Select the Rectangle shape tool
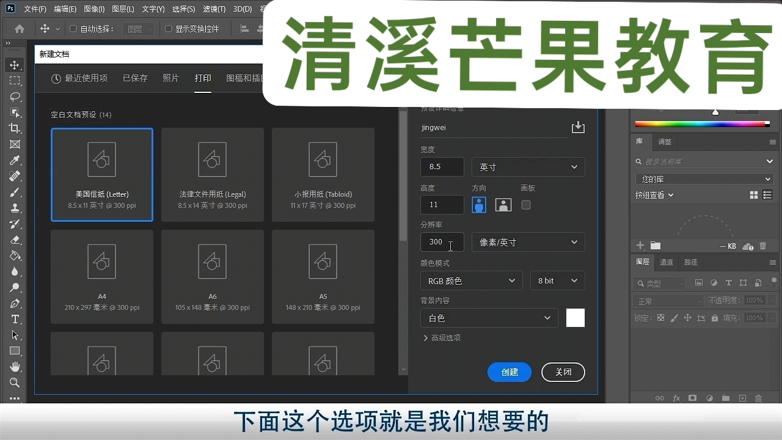 15,351
